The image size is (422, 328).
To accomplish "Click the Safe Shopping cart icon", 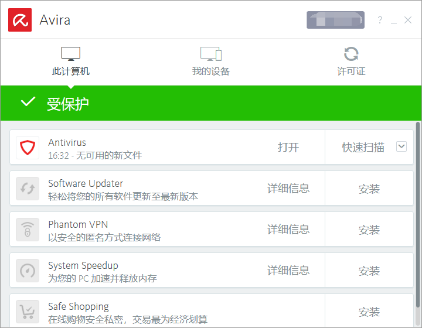I will click(x=28, y=311).
